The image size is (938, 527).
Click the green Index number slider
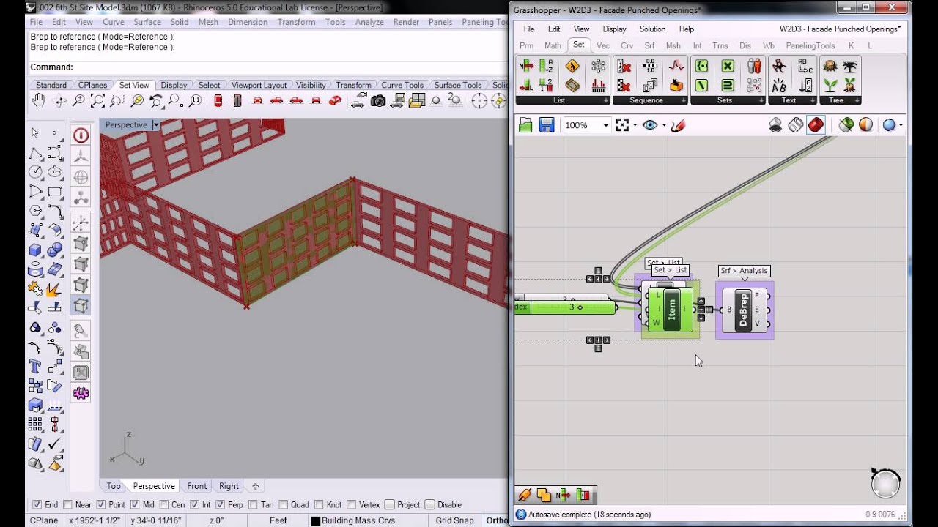pos(565,307)
